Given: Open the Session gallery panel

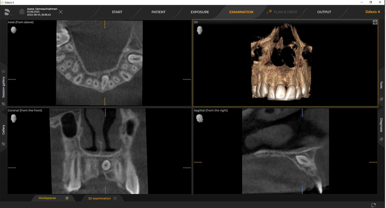Looking at the screenshot, I should [3, 87].
